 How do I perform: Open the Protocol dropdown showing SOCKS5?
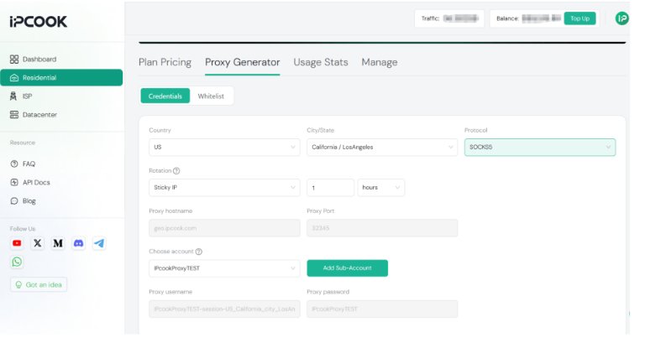(x=540, y=147)
